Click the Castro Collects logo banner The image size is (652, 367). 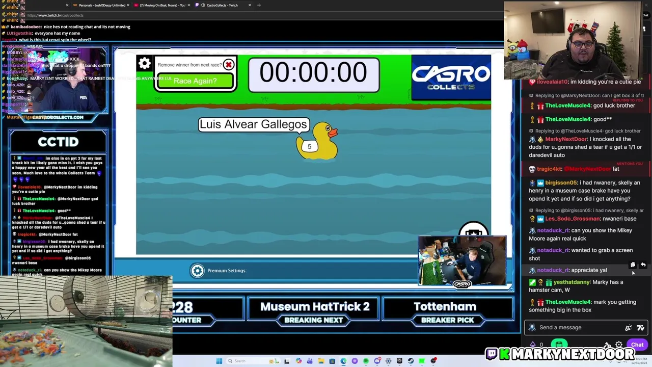click(451, 77)
